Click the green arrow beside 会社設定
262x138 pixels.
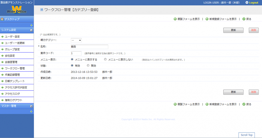click(x=2, y=55)
